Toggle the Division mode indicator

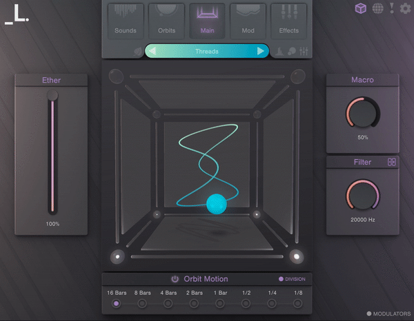pos(282,279)
